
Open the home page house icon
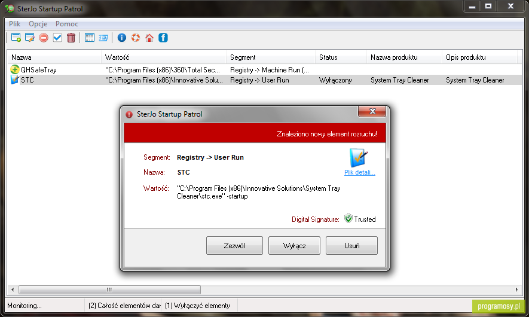(149, 38)
